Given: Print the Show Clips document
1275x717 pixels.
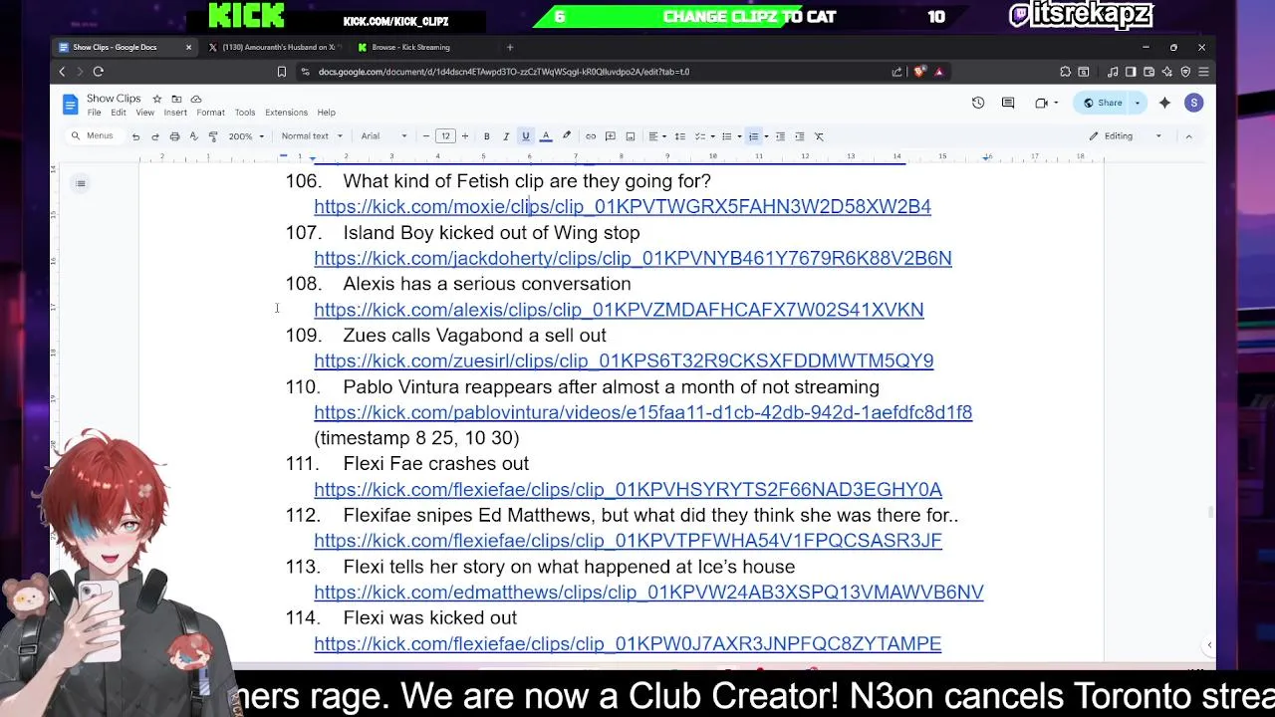Looking at the screenshot, I should (174, 136).
